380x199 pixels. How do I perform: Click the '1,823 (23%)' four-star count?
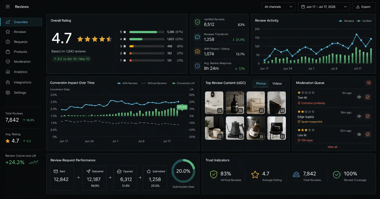tap(175, 39)
